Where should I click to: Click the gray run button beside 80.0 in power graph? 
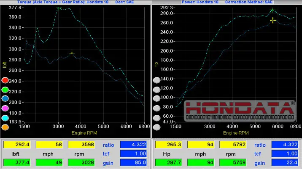pyautogui.click(x=156, y=108)
